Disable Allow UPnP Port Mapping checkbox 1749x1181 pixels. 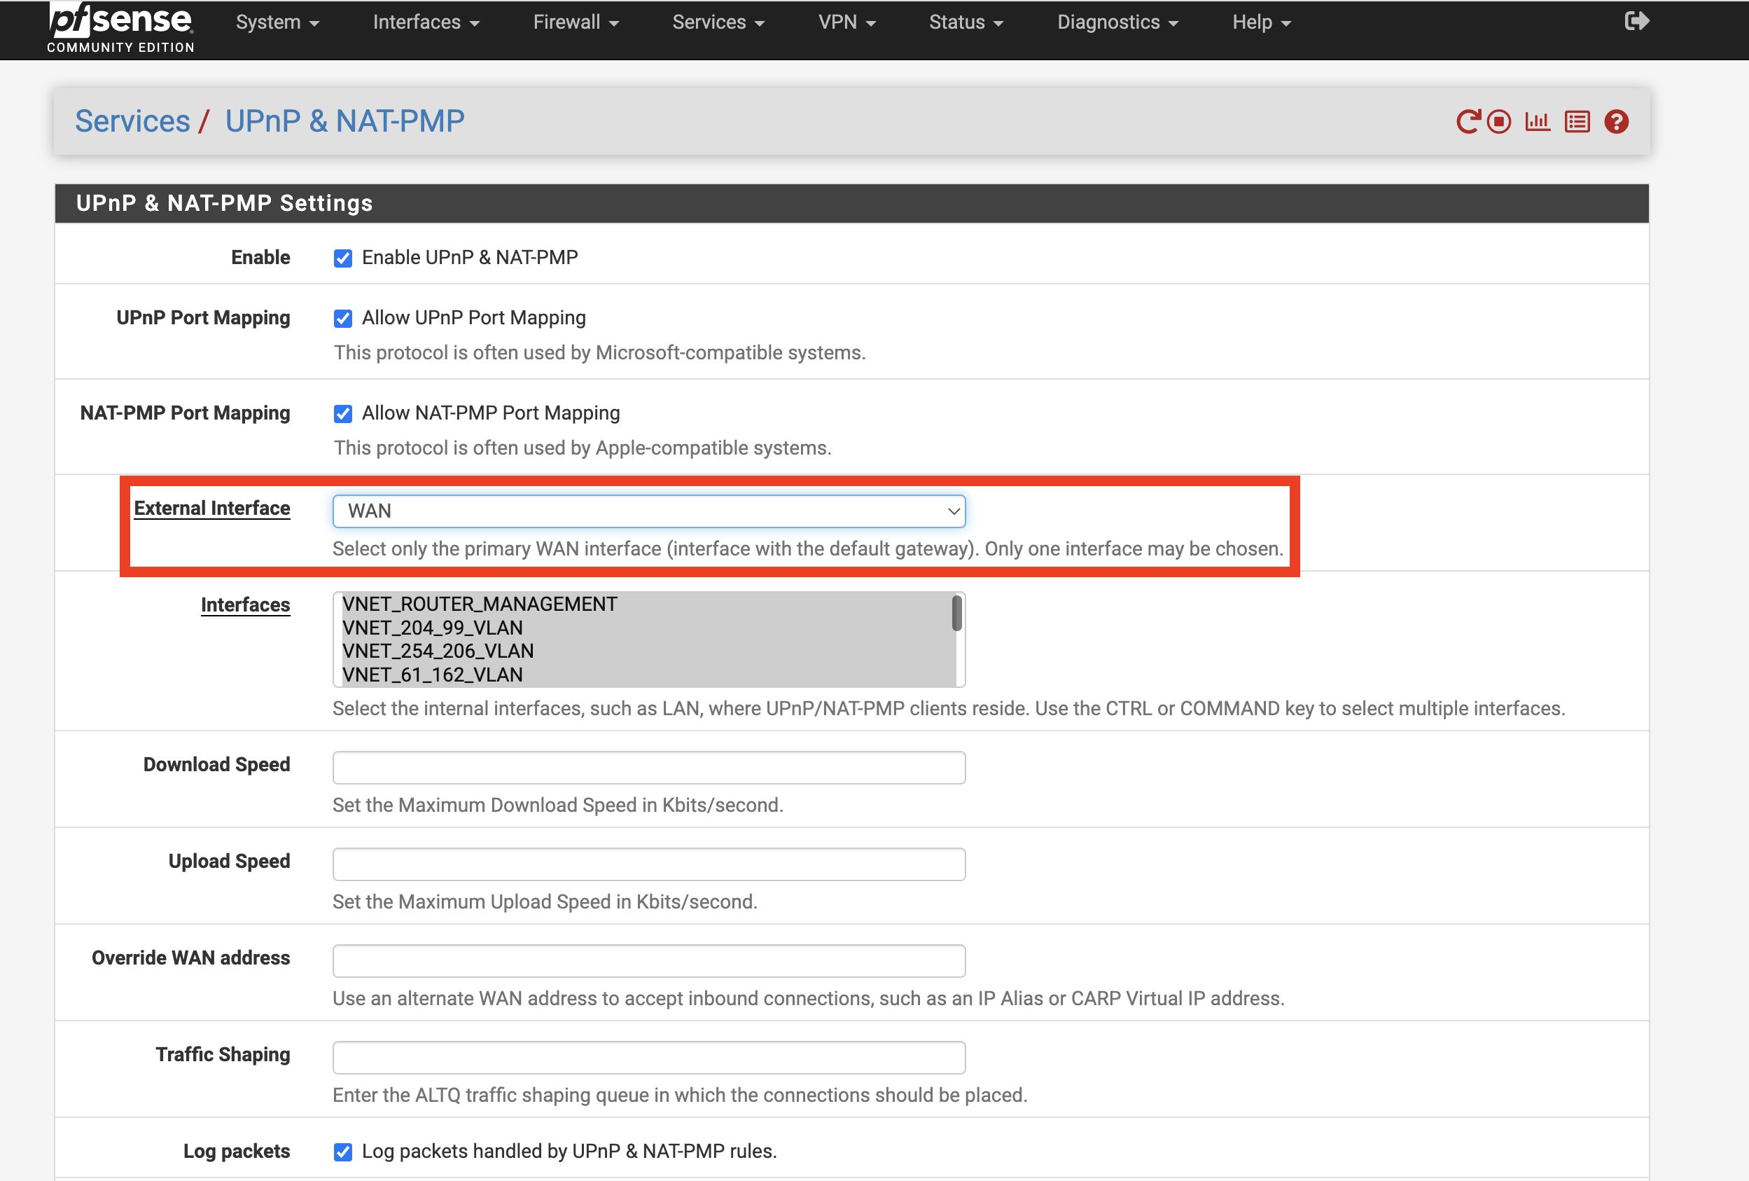click(x=344, y=317)
